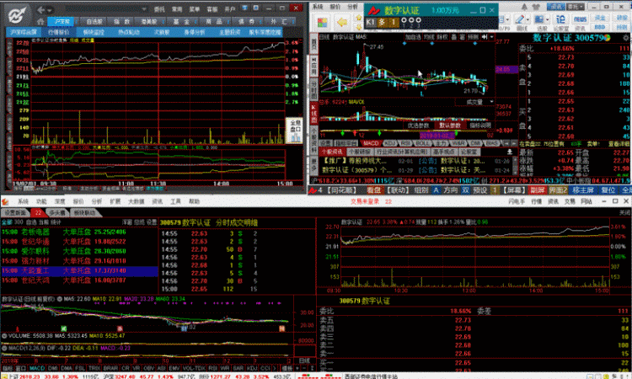The height and width of the screenshot is (379, 632).
Task: Click the second blue square icon in the top-left title bar
Action: tap(256, 8)
